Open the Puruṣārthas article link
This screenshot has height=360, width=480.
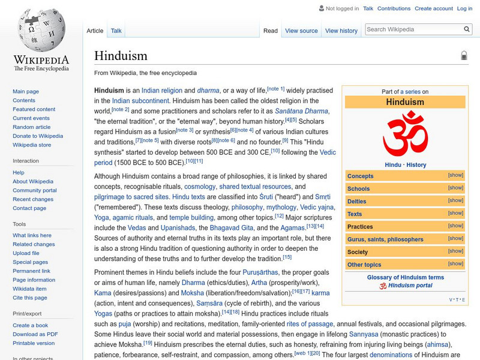pyautogui.click(x=260, y=272)
